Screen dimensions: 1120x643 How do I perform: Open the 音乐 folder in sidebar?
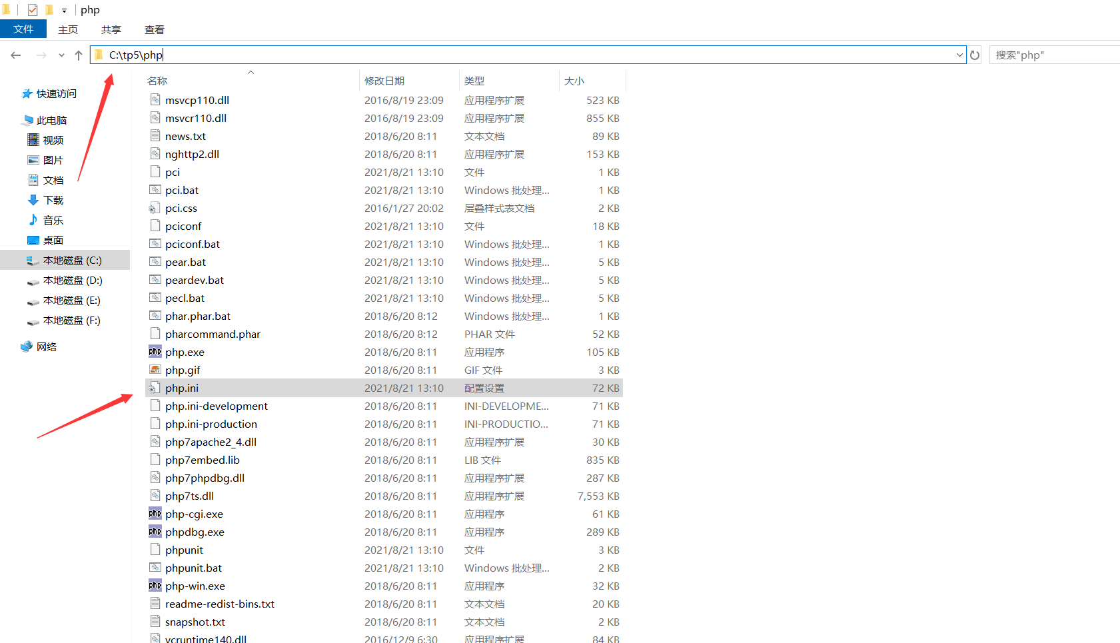(x=45, y=220)
